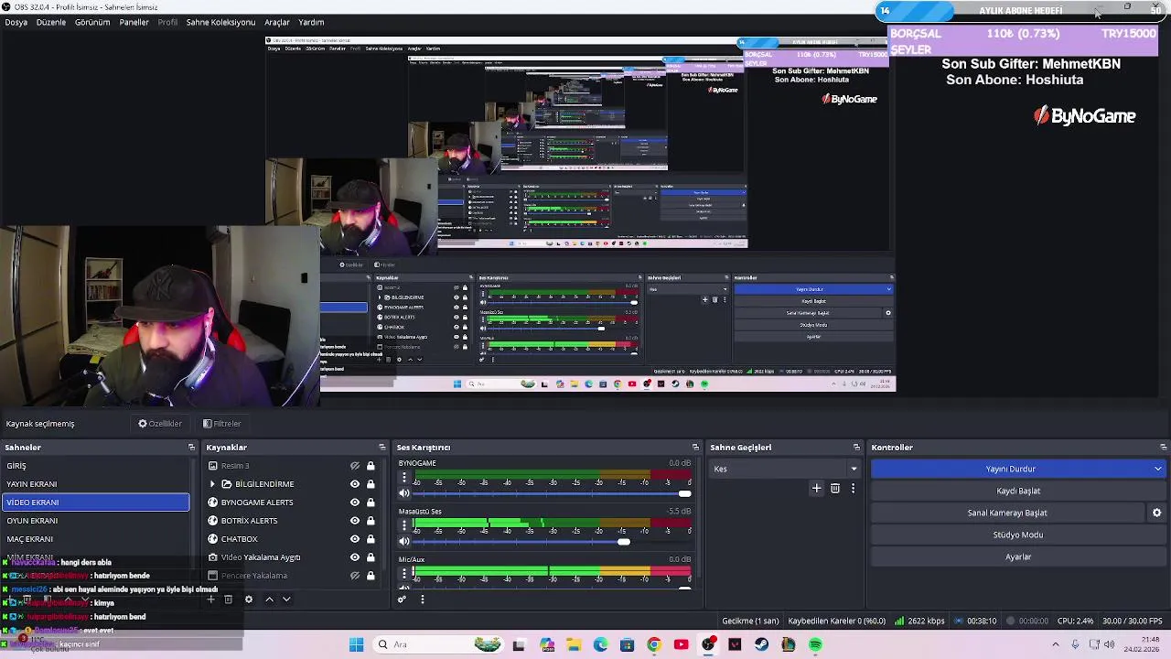Remove the scene transition with the trash icon

click(835, 489)
